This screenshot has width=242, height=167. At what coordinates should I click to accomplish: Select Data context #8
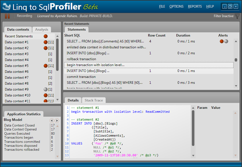pyautogui.click(x=29, y=83)
